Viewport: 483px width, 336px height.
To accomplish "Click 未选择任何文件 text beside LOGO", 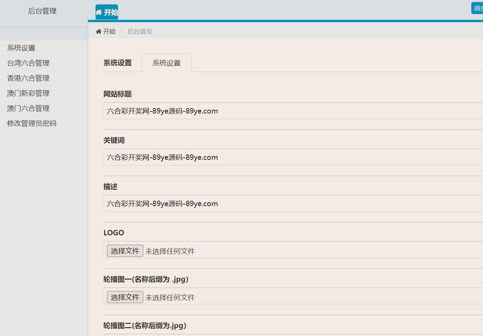I will (x=170, y=251).
